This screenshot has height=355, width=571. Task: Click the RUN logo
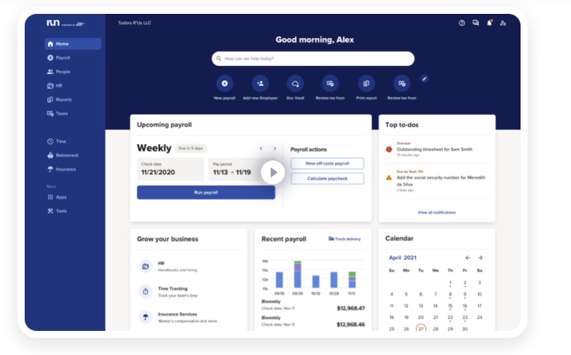(x=65, y=23)
